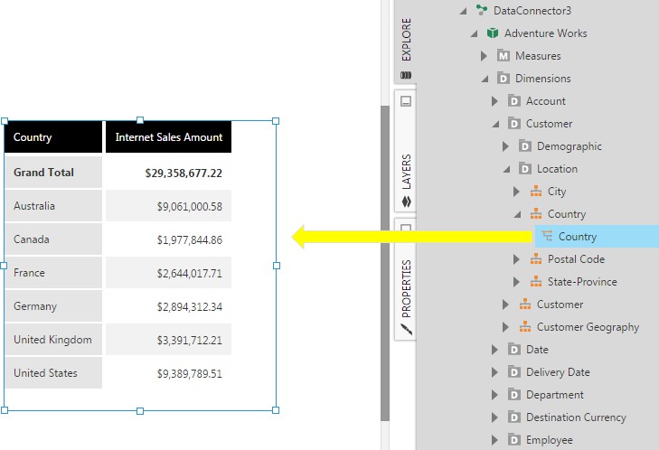Image resolution: width=659 pixels, height=450 pixels.
Task: Expand the City hierarchy
Action: click(516, 192)
